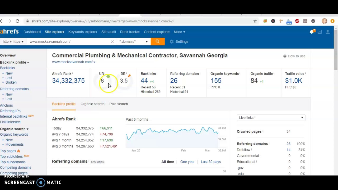Open the Dashboard menu item
Image resolution: width=338 pixels, height=190 pixels.
tap(32, 32)
